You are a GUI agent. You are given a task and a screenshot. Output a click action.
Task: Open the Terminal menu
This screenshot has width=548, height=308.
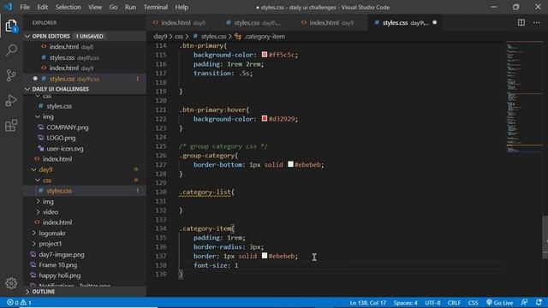[x=156, y=7]
